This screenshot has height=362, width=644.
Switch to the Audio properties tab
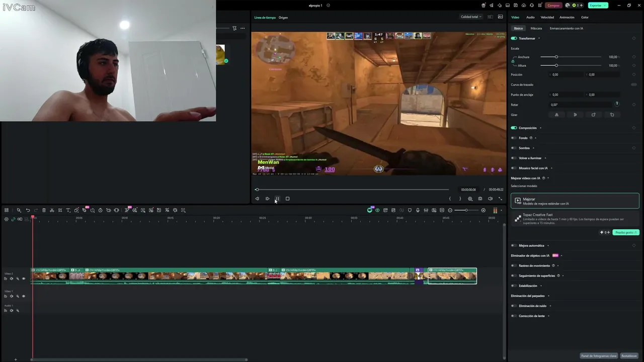pos(530,17)
